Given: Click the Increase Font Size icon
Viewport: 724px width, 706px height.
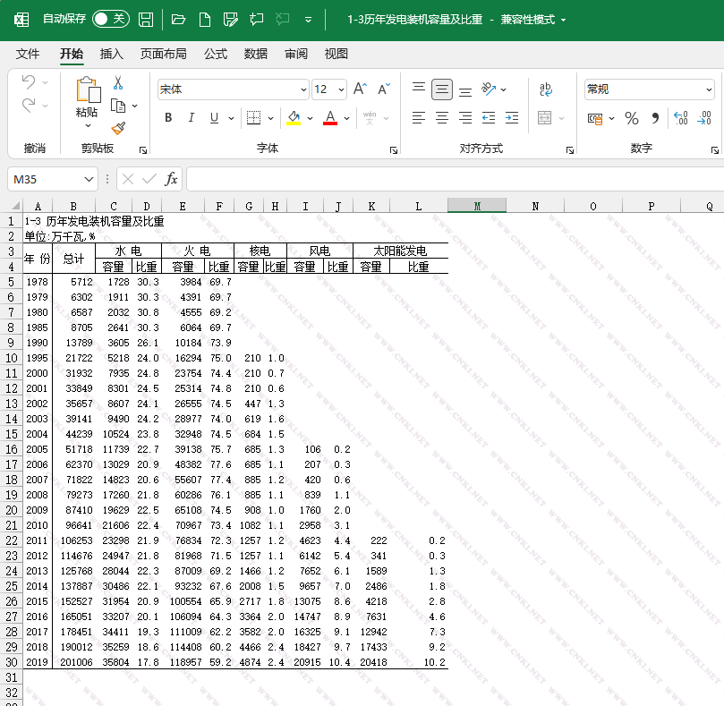Looking at the screenshot, I should (x=360, y=89).
